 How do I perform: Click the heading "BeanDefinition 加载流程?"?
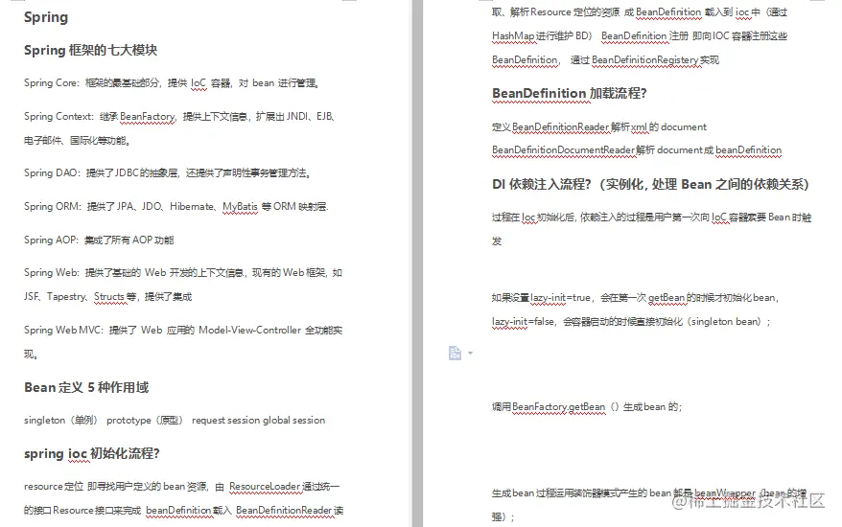click(x=570, y=93)
